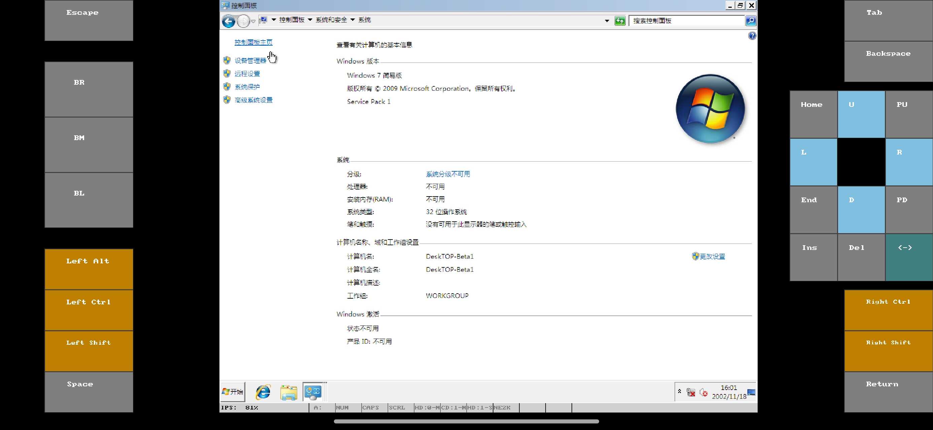Click the back arrow navigation button
This screenshot has height=430, width=933.
(228, 21)
